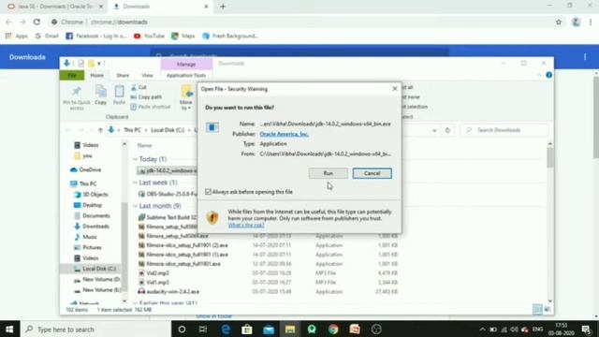Select This PC in the navigation pane
The height and width of the screenshot is (337, 599).
coord(83,183)
